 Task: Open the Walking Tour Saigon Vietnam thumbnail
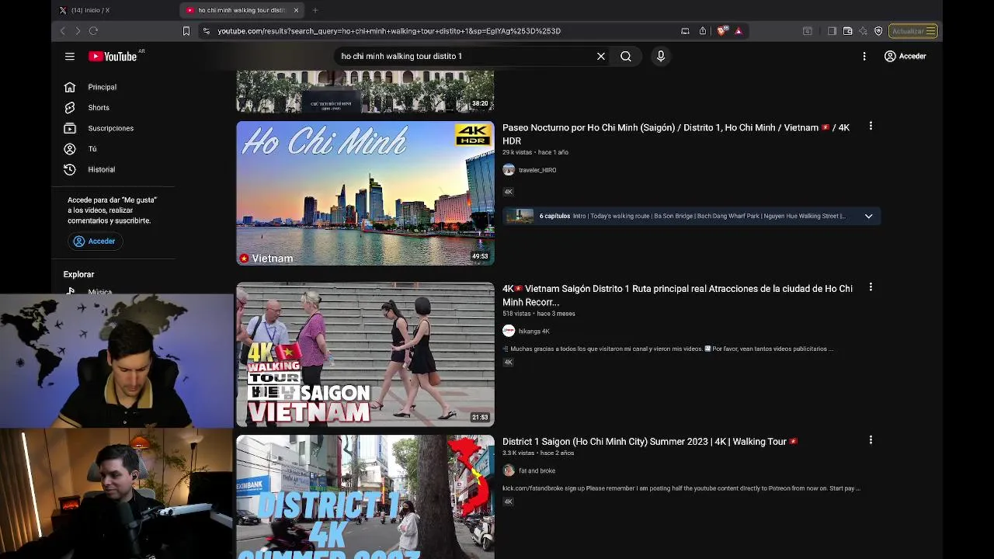[x=365, y=354]
